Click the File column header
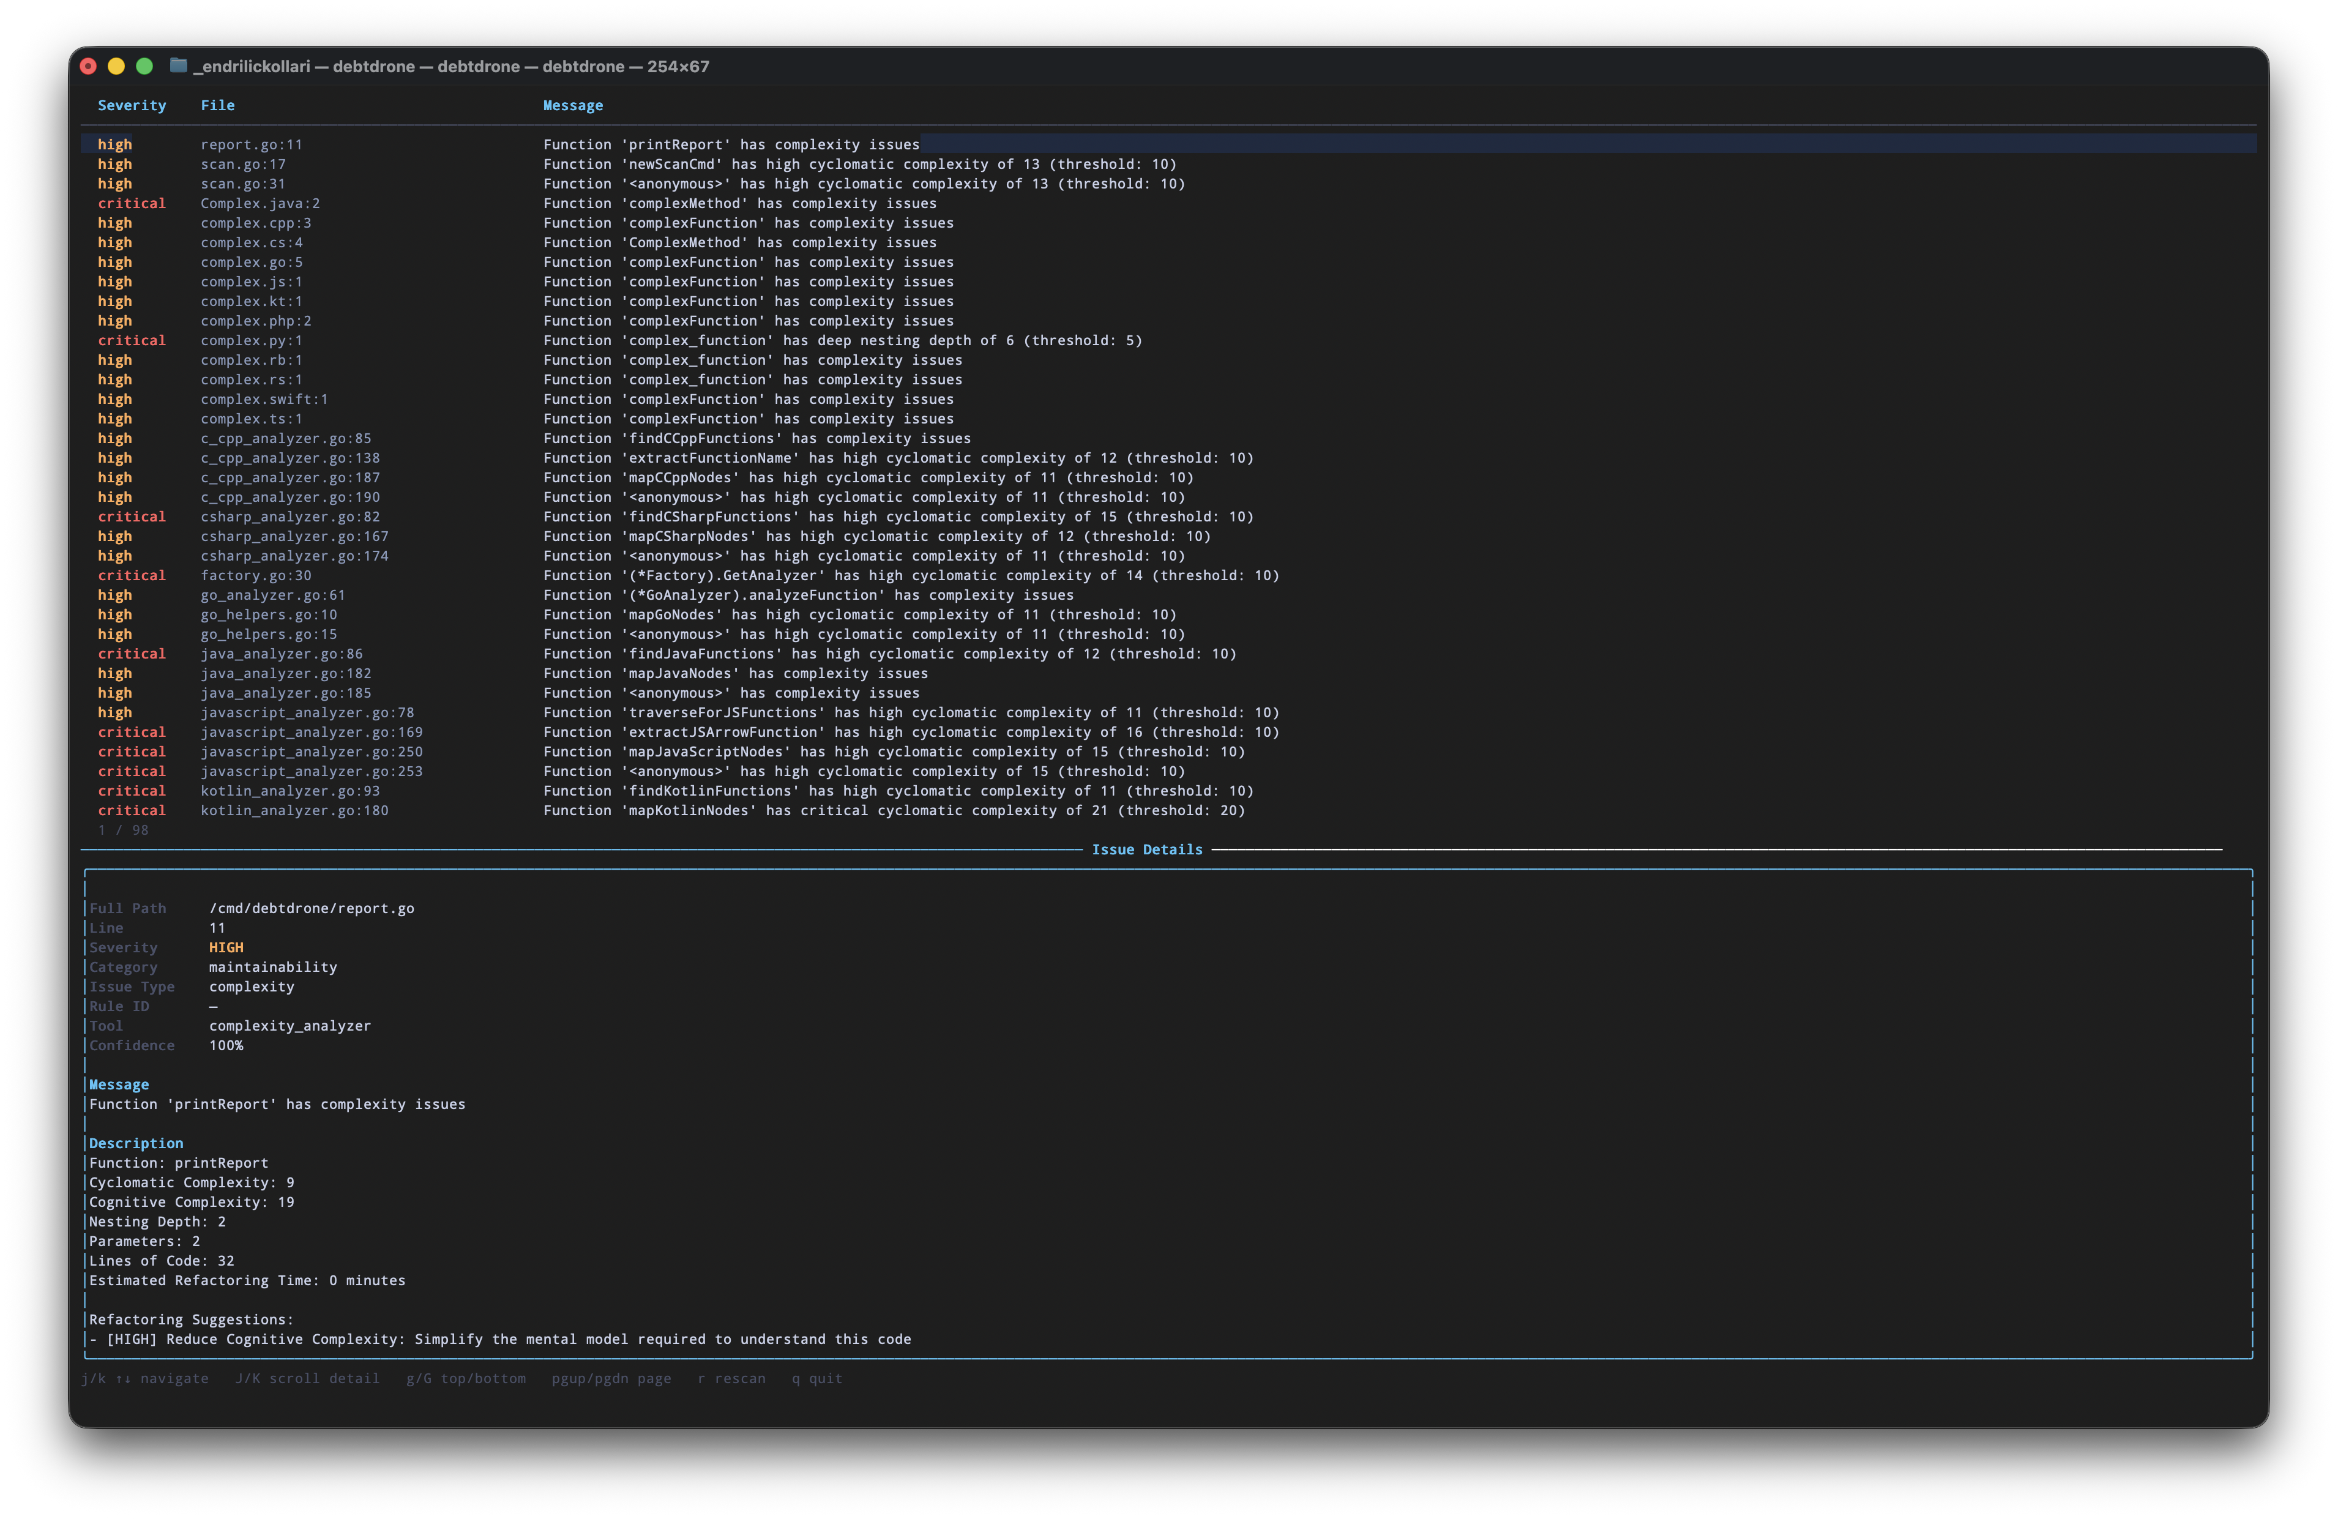This screenshot has width=2338, height=1519. click(218, 105)
